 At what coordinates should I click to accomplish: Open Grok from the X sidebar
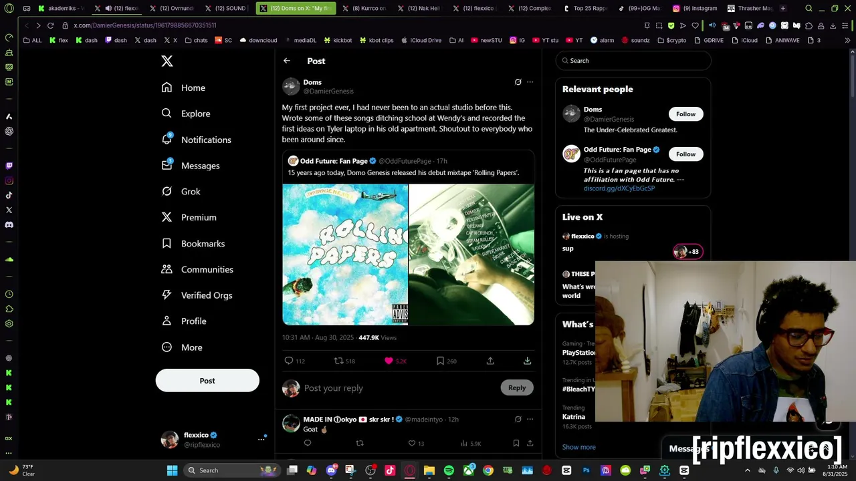click(x=181, y=192)
